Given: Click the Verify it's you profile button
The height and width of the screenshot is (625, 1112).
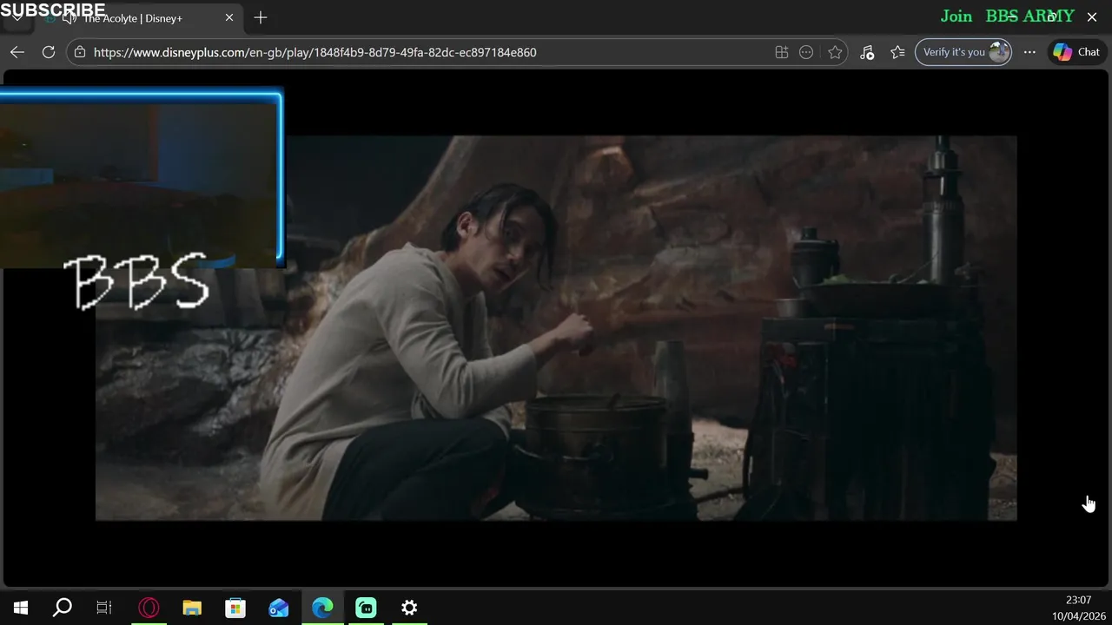Looking at the screenshot, I should click(x=963, y=52).
